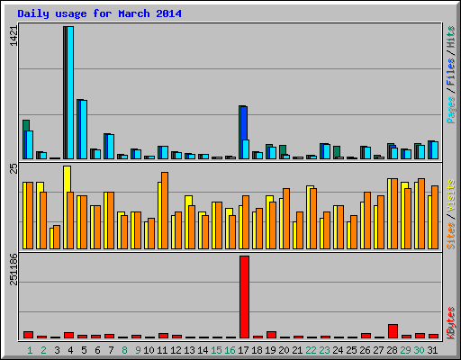This screenshot has height=360, width=461.
Task: Click the orange sites bar on day 20
Action: [x=286, y=219]
